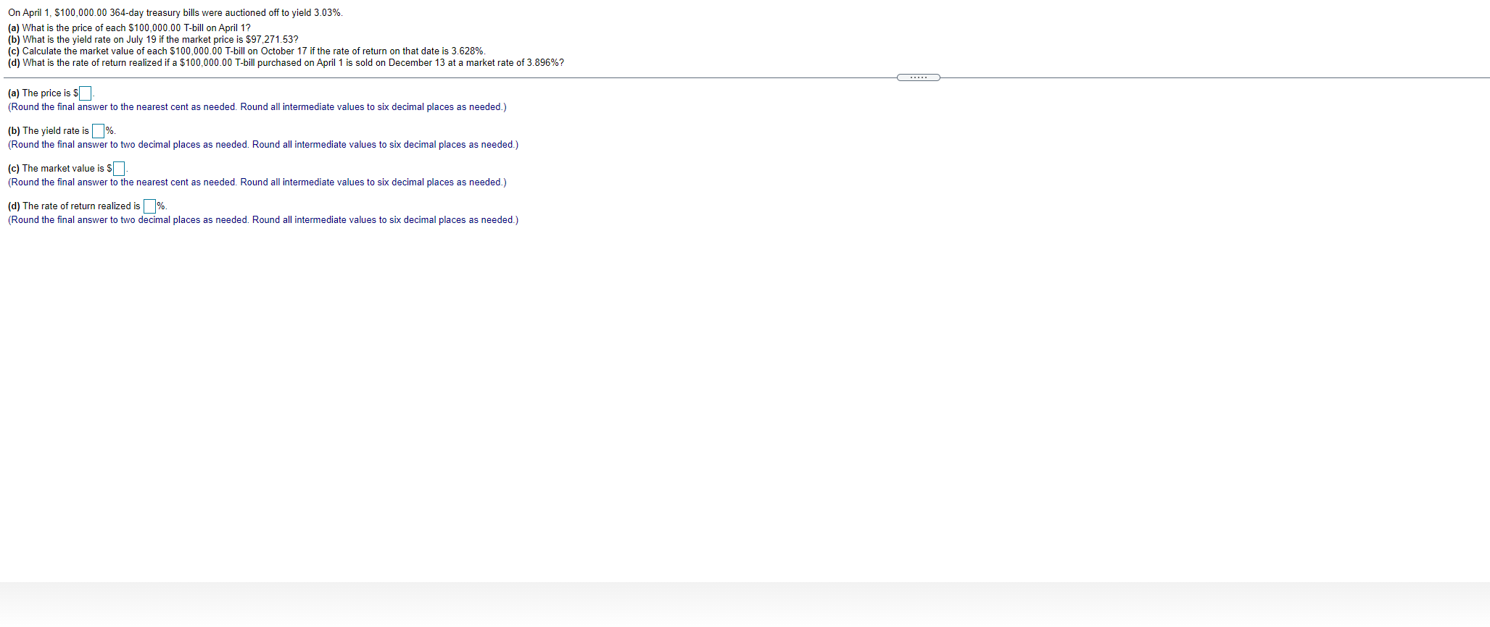The height and width of the screenshot is (627, 1490).
Task: Click the label '(a) The price is $'
Action: [x=43, y=93]
